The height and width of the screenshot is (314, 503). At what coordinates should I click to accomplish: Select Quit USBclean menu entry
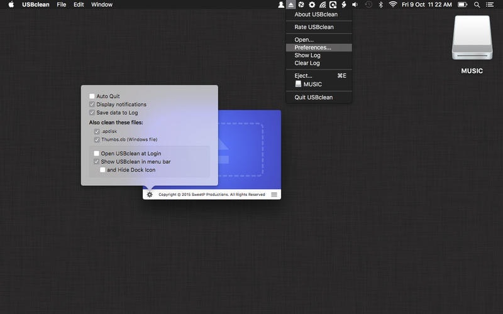point(319,97)
